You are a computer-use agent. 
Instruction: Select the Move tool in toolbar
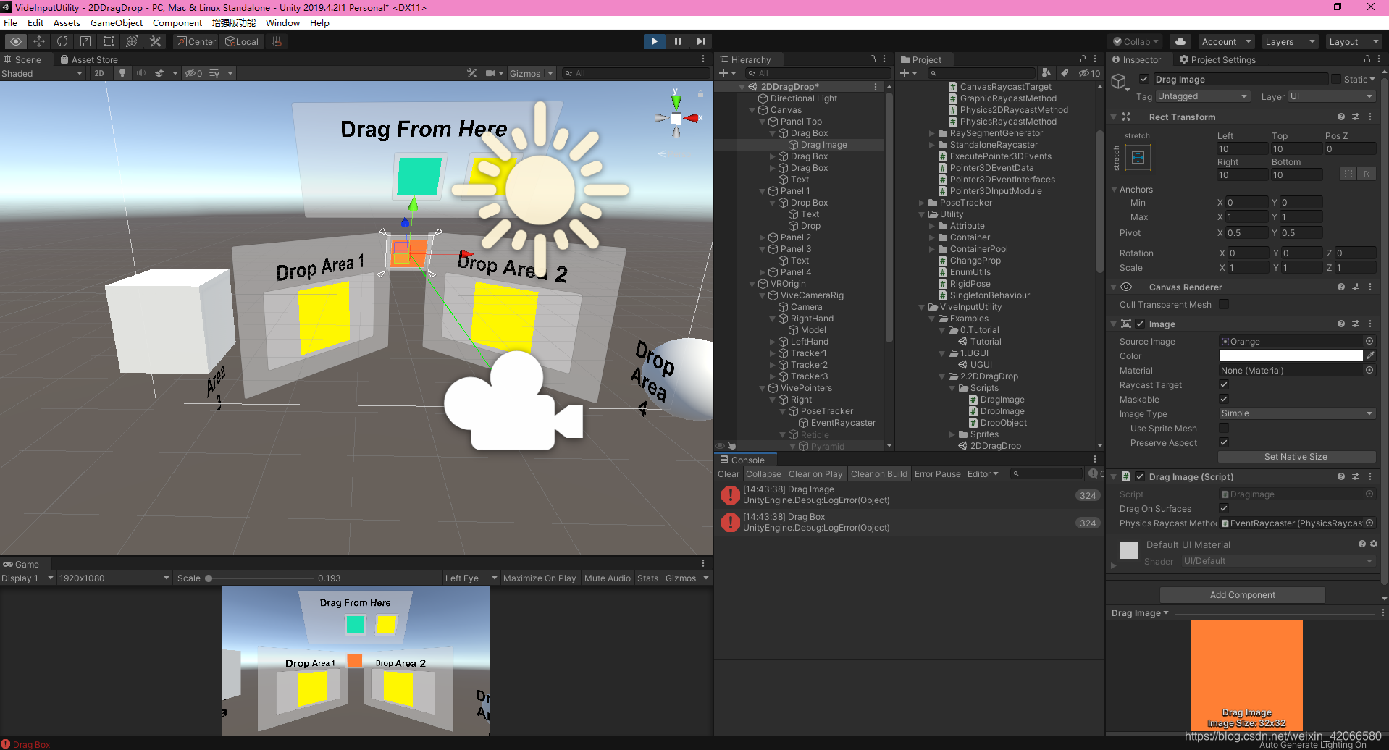39,41
